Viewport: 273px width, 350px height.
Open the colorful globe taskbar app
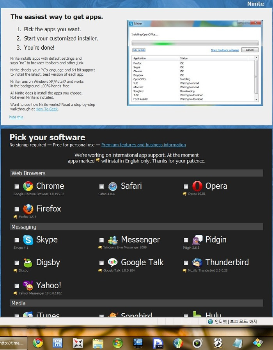[x=178, y=343]
